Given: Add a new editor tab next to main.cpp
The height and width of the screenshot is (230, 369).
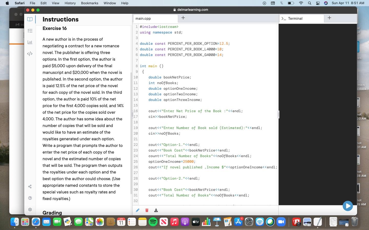Looking at the screenshot, I should [183, 18].
